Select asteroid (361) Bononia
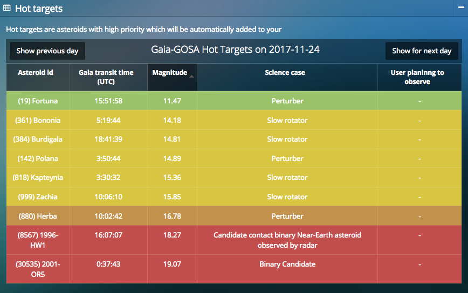The height and width of the screenshot is (293, 468). tap(38, 121)
